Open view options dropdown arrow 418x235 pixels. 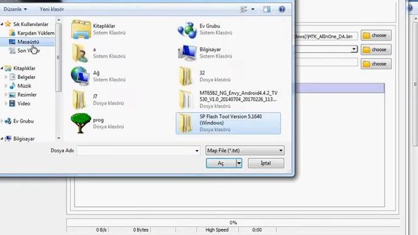tap(253, 9)
